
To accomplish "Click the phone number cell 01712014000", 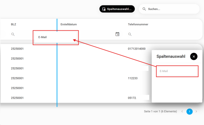I will 136,49.
